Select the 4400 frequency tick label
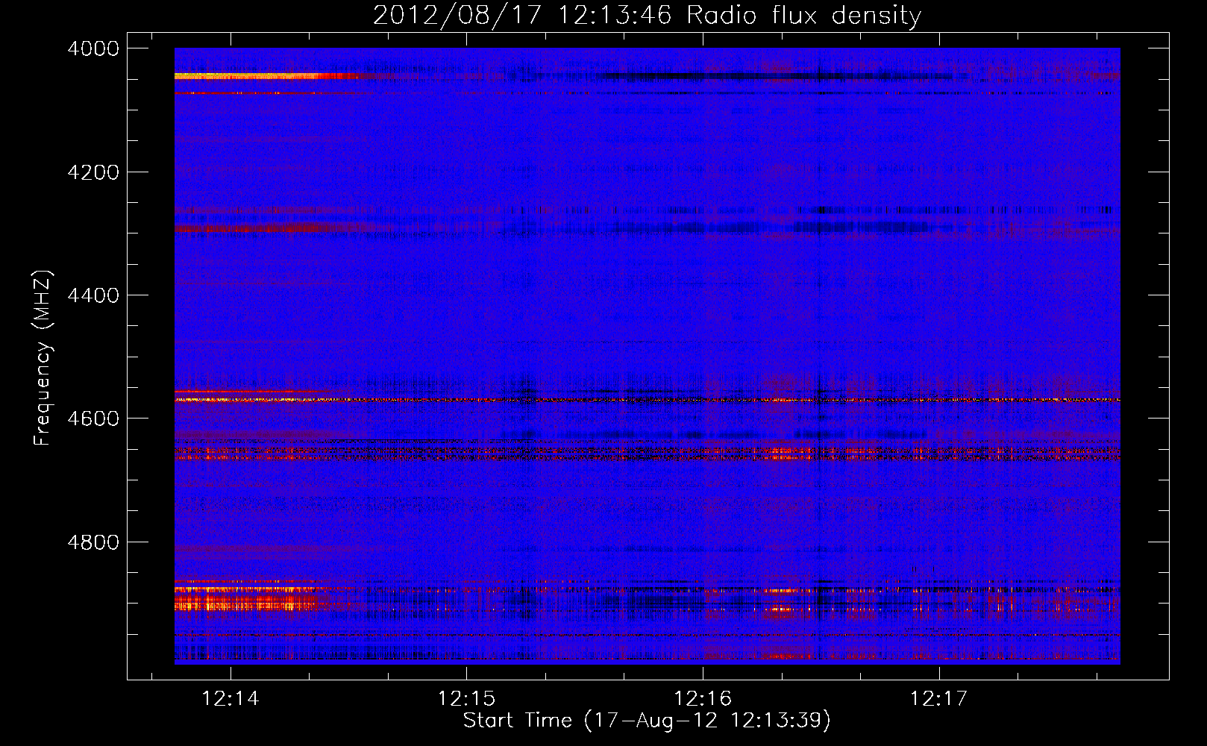 (93, 295)
